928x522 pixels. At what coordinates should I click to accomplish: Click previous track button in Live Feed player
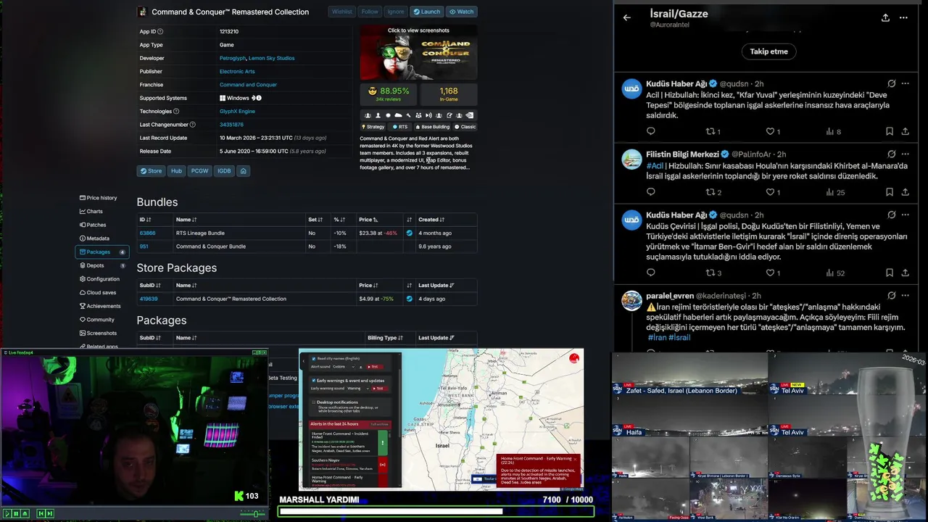click(x=41, y=513)
